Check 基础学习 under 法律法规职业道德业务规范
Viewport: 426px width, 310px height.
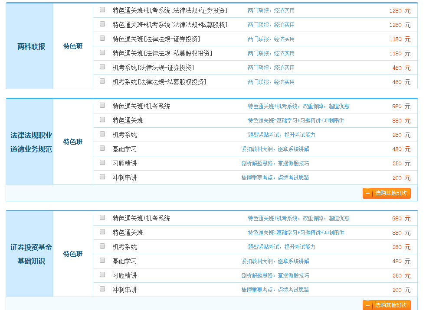coord(102,149)
